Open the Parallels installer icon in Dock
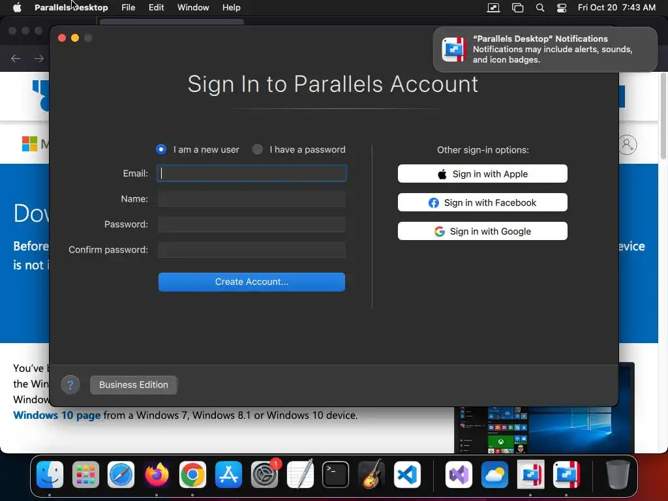This screenshot has height=501, width=668. point(530,475)
